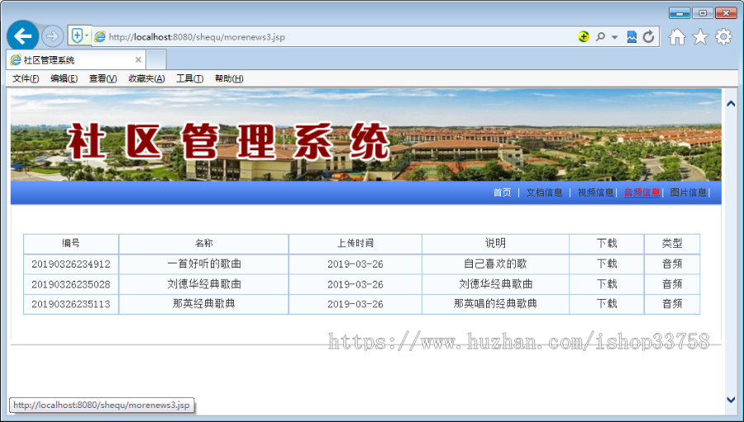Expand the address bar autocomplete dropdown arrow
Screen dimensions: 744x422
[614, 37]
